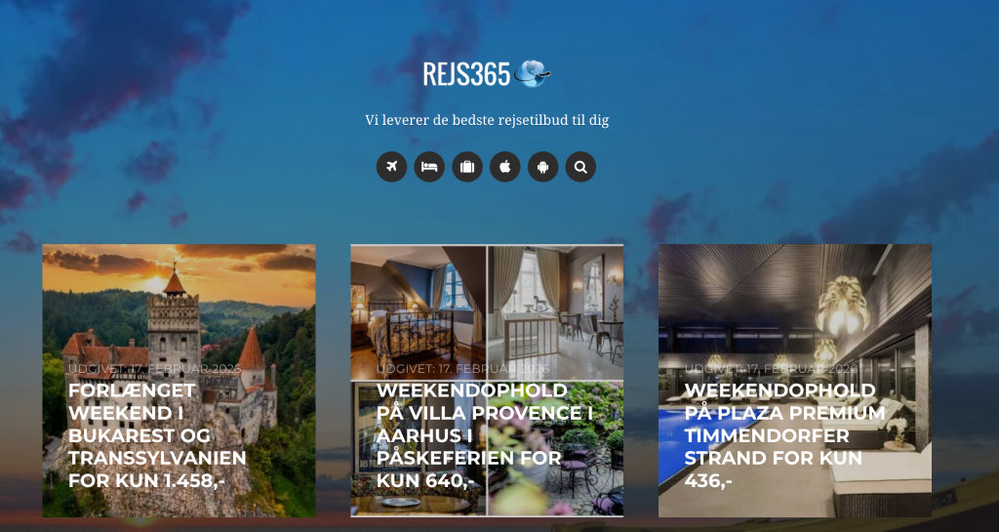This screenshot has height=532, width=999.
Task: Open the Android app icon
Action: coord(542,167)
